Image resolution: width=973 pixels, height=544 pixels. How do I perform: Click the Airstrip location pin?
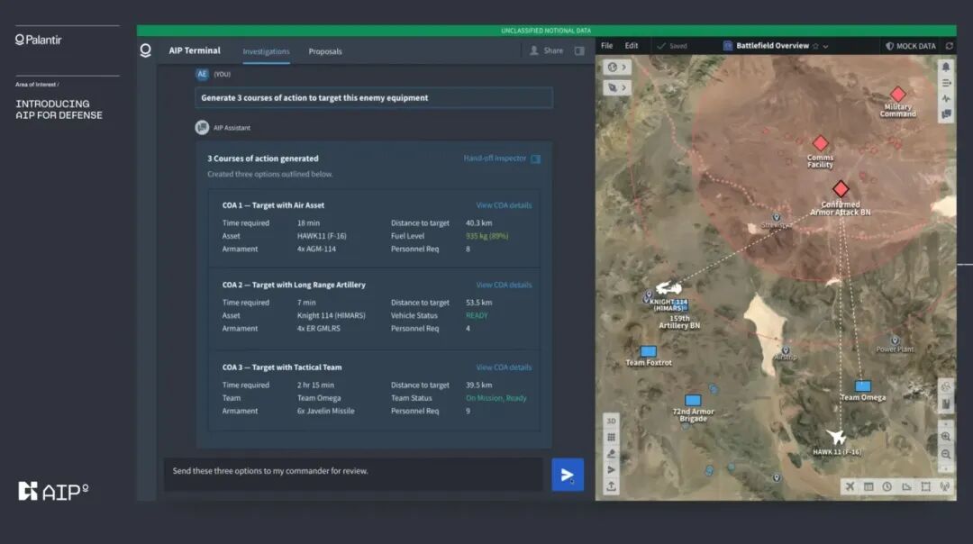pyautogui.click(x=786, y=350)
